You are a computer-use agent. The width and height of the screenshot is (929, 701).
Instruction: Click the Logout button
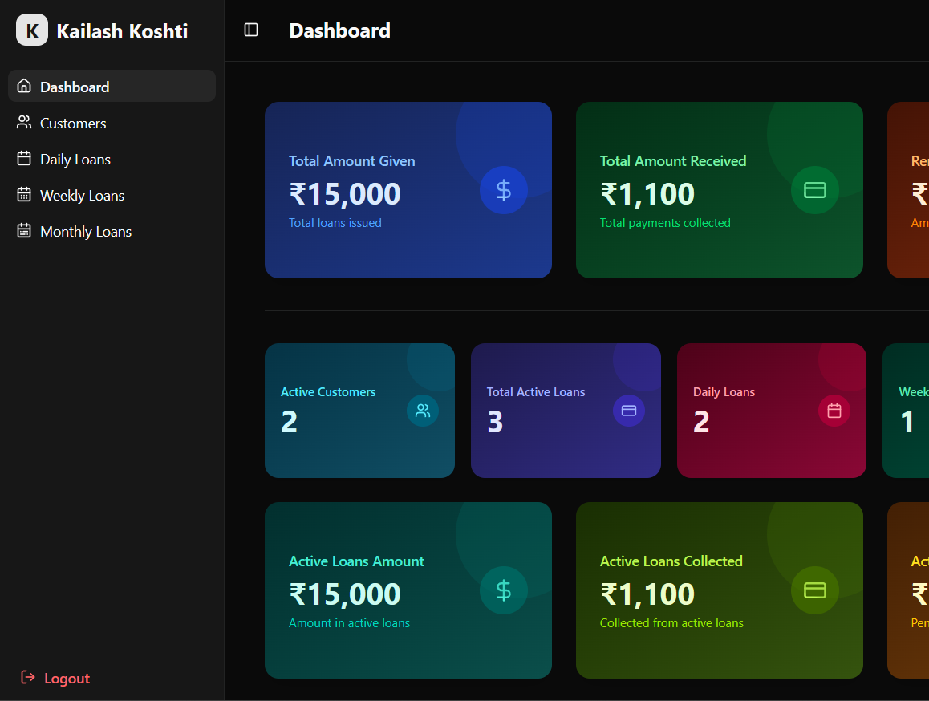coord(55,678)
